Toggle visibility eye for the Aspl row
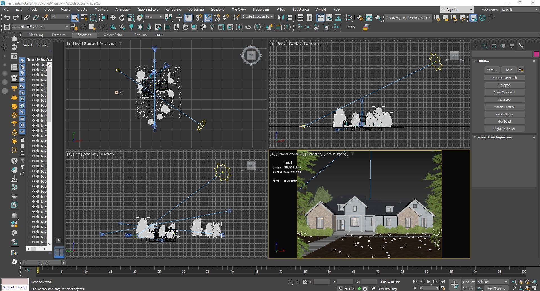540x291 pixels. [33, 70]
